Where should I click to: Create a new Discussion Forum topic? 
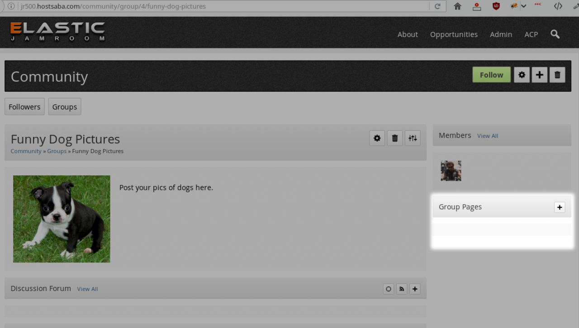[415, 289]
